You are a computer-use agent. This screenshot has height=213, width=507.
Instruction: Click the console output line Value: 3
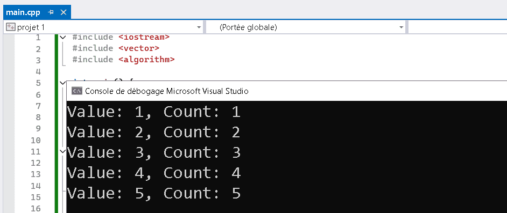coord(154,152)
